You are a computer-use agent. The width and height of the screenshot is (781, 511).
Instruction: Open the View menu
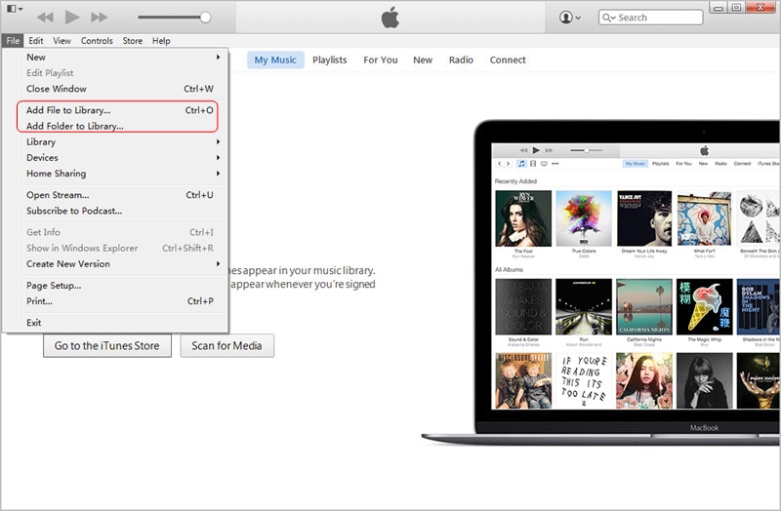pos(62,41)
